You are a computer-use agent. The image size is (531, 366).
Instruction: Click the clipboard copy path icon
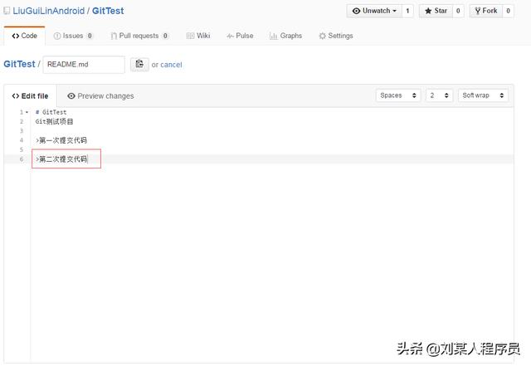click(139, 64)
